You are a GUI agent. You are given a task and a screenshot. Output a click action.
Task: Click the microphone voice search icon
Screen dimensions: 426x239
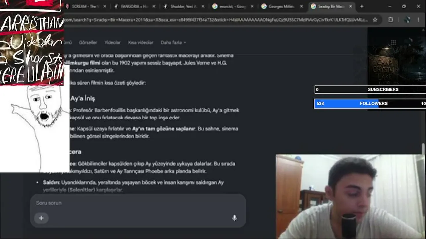pos(234,218)
